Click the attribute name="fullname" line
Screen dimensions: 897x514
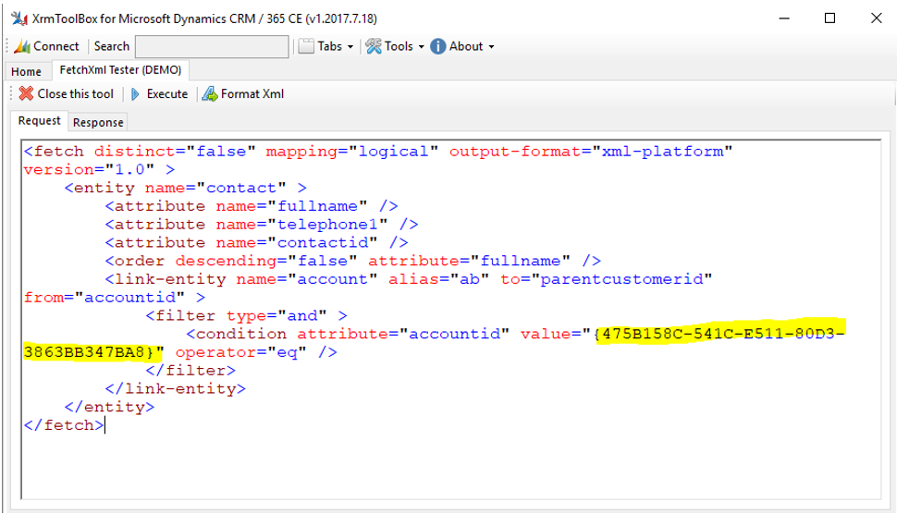tap(252, 206)
